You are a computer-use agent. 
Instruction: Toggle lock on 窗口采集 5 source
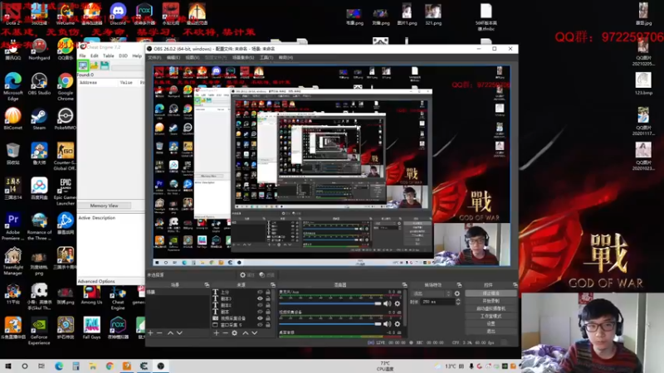pos(267,325)
